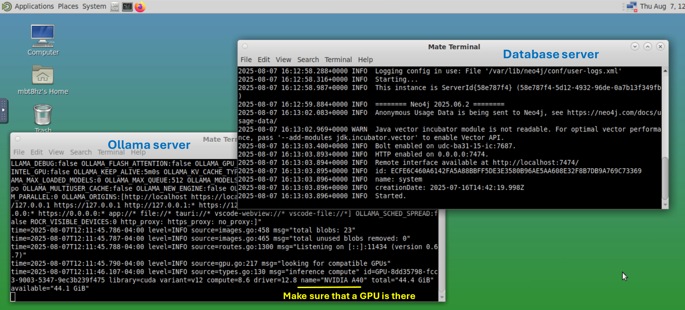
Task: Open Search menu in Ollama server terminal
Action: point(81,152)
